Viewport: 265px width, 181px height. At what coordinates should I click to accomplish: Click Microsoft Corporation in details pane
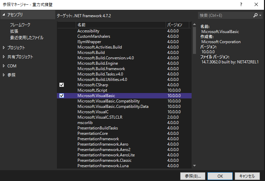point(221,42)
